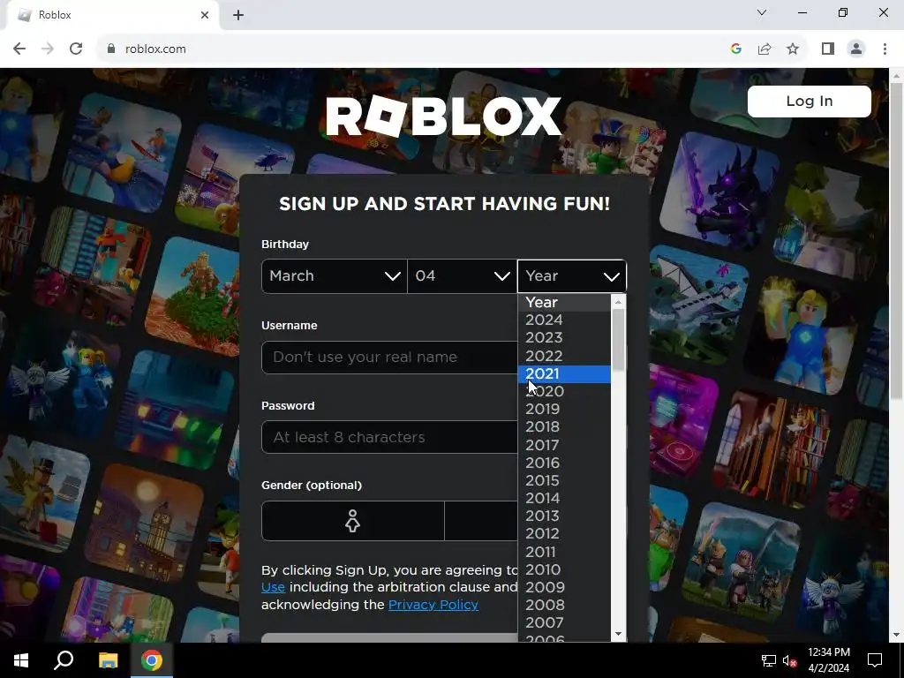Select 2024 from the year list

564,320
